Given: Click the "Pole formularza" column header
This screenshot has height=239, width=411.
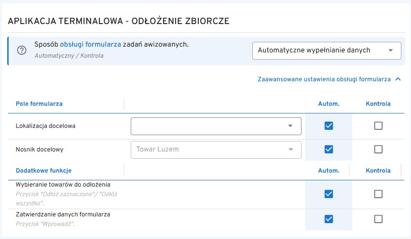Looking at the screenshot, I should click(x=39, y=103).
